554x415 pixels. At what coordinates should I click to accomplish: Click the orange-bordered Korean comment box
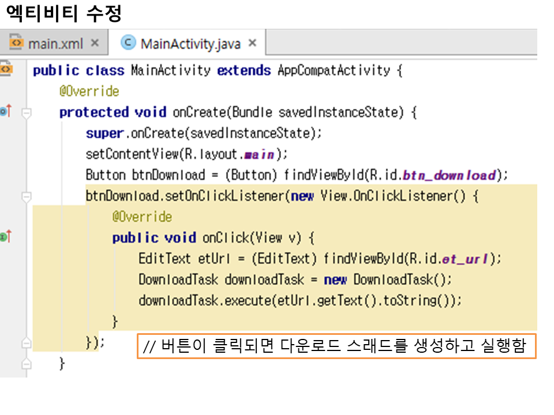point(336,346)
